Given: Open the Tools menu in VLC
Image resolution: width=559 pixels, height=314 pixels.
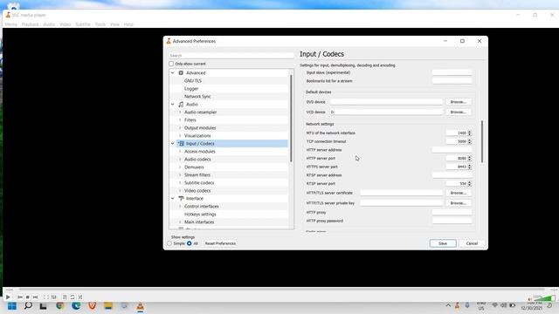Looking at the screenshot, I should coord(100,24).
